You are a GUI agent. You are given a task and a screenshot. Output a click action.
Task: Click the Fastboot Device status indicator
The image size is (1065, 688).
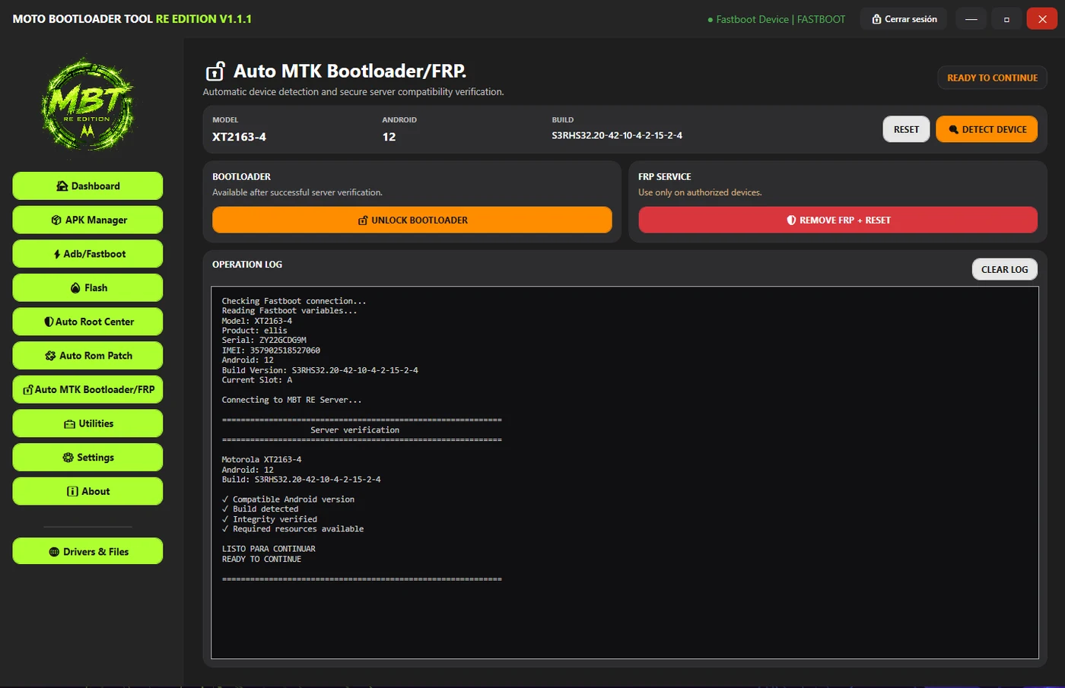776,19
